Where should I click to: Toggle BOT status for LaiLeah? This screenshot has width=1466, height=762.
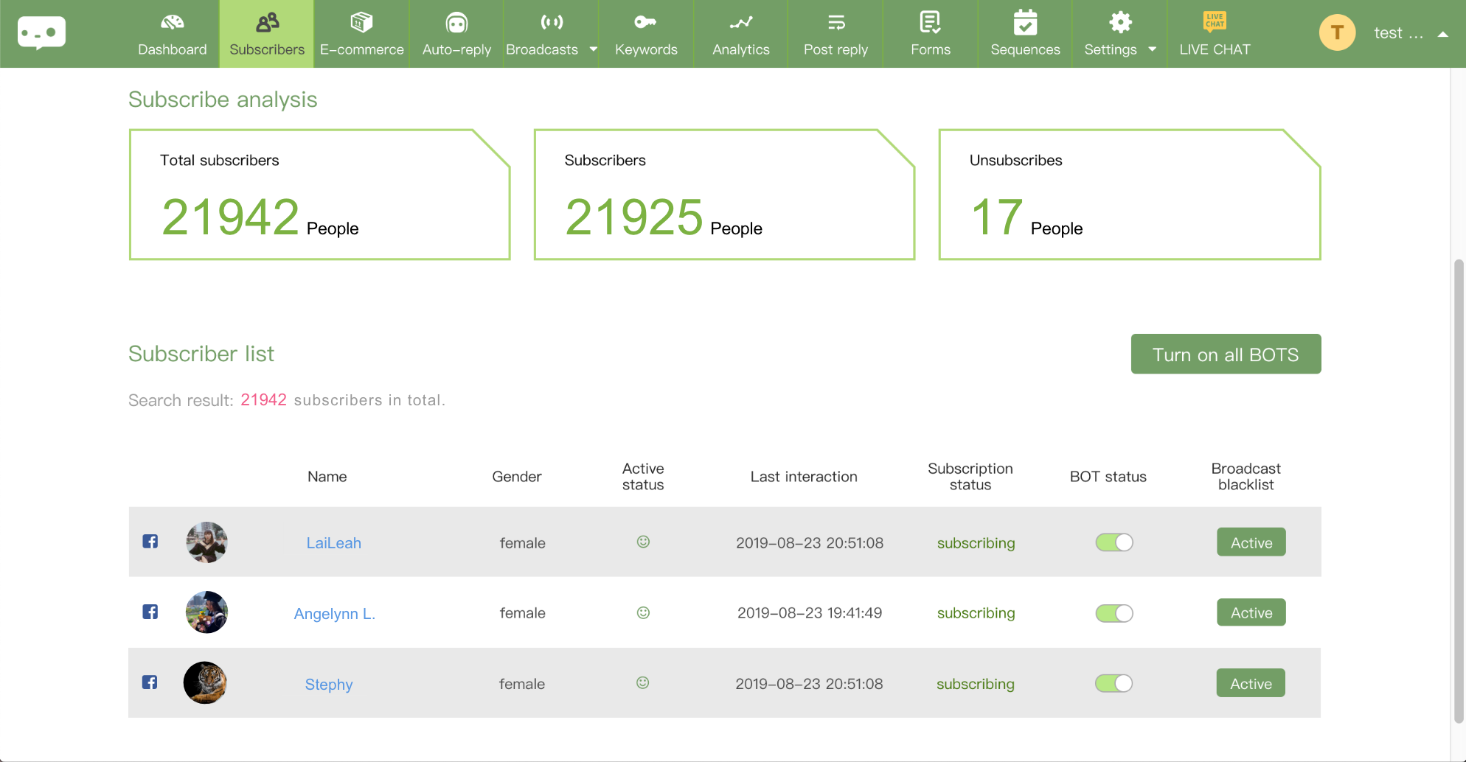(x=1114, y=542)
